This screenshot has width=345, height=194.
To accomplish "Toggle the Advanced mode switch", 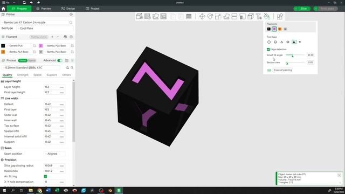I will 60,60.
